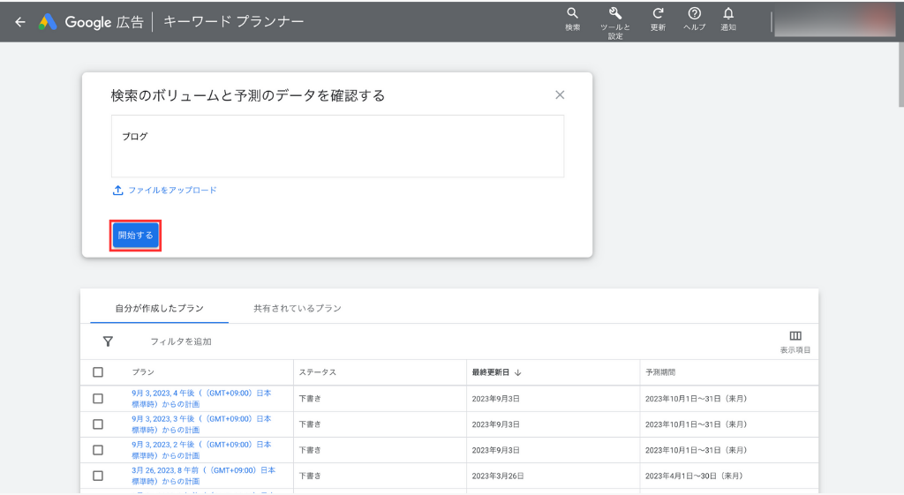Screen dimensions: 904x495
Task: Open Tools and Settings wrench icon
Action: point(615,14)
